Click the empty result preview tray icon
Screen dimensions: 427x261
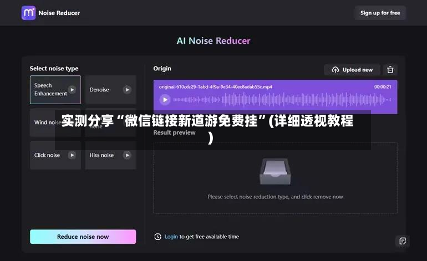click(275, 171)
